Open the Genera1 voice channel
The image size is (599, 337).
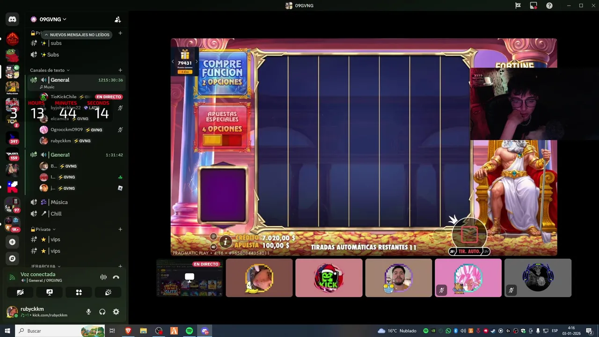click(x=76, y=155)
